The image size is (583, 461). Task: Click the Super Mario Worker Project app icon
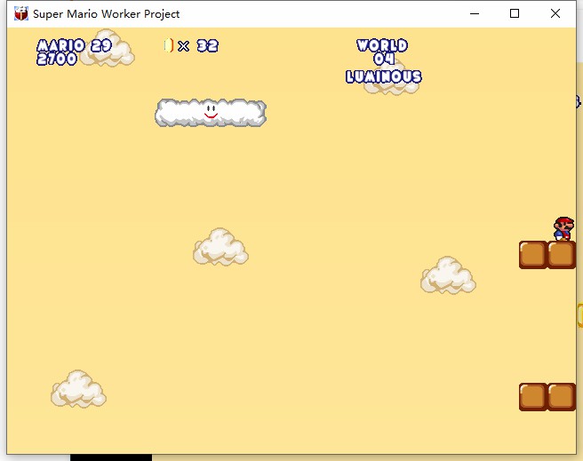click(20, 13)
